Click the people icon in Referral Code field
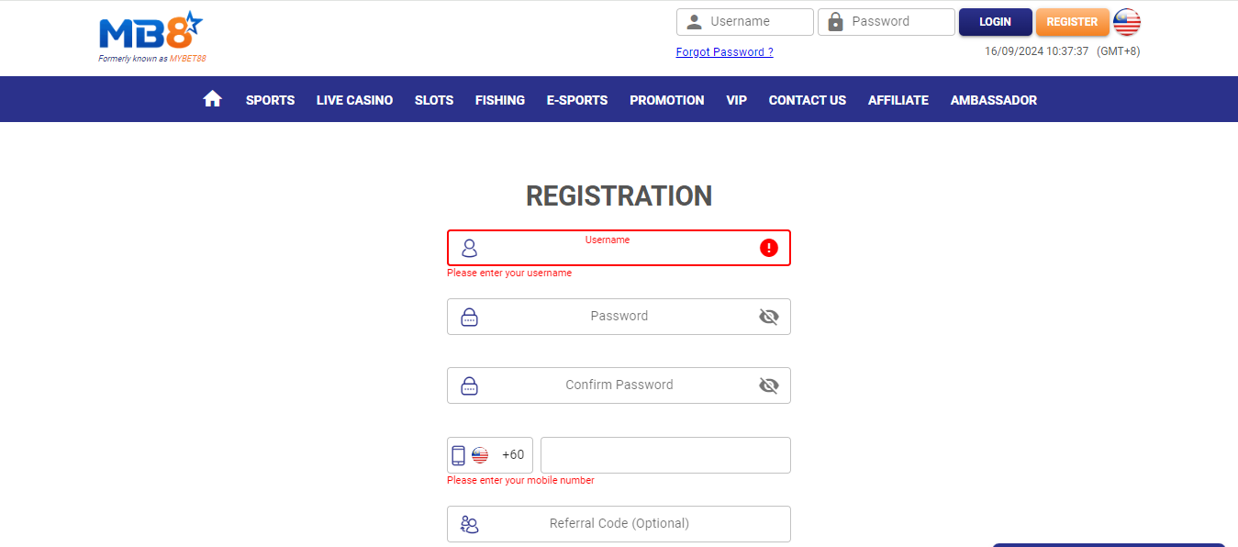Image resolution: width=1238 pixels, height=547 pixels. point(470,523)
